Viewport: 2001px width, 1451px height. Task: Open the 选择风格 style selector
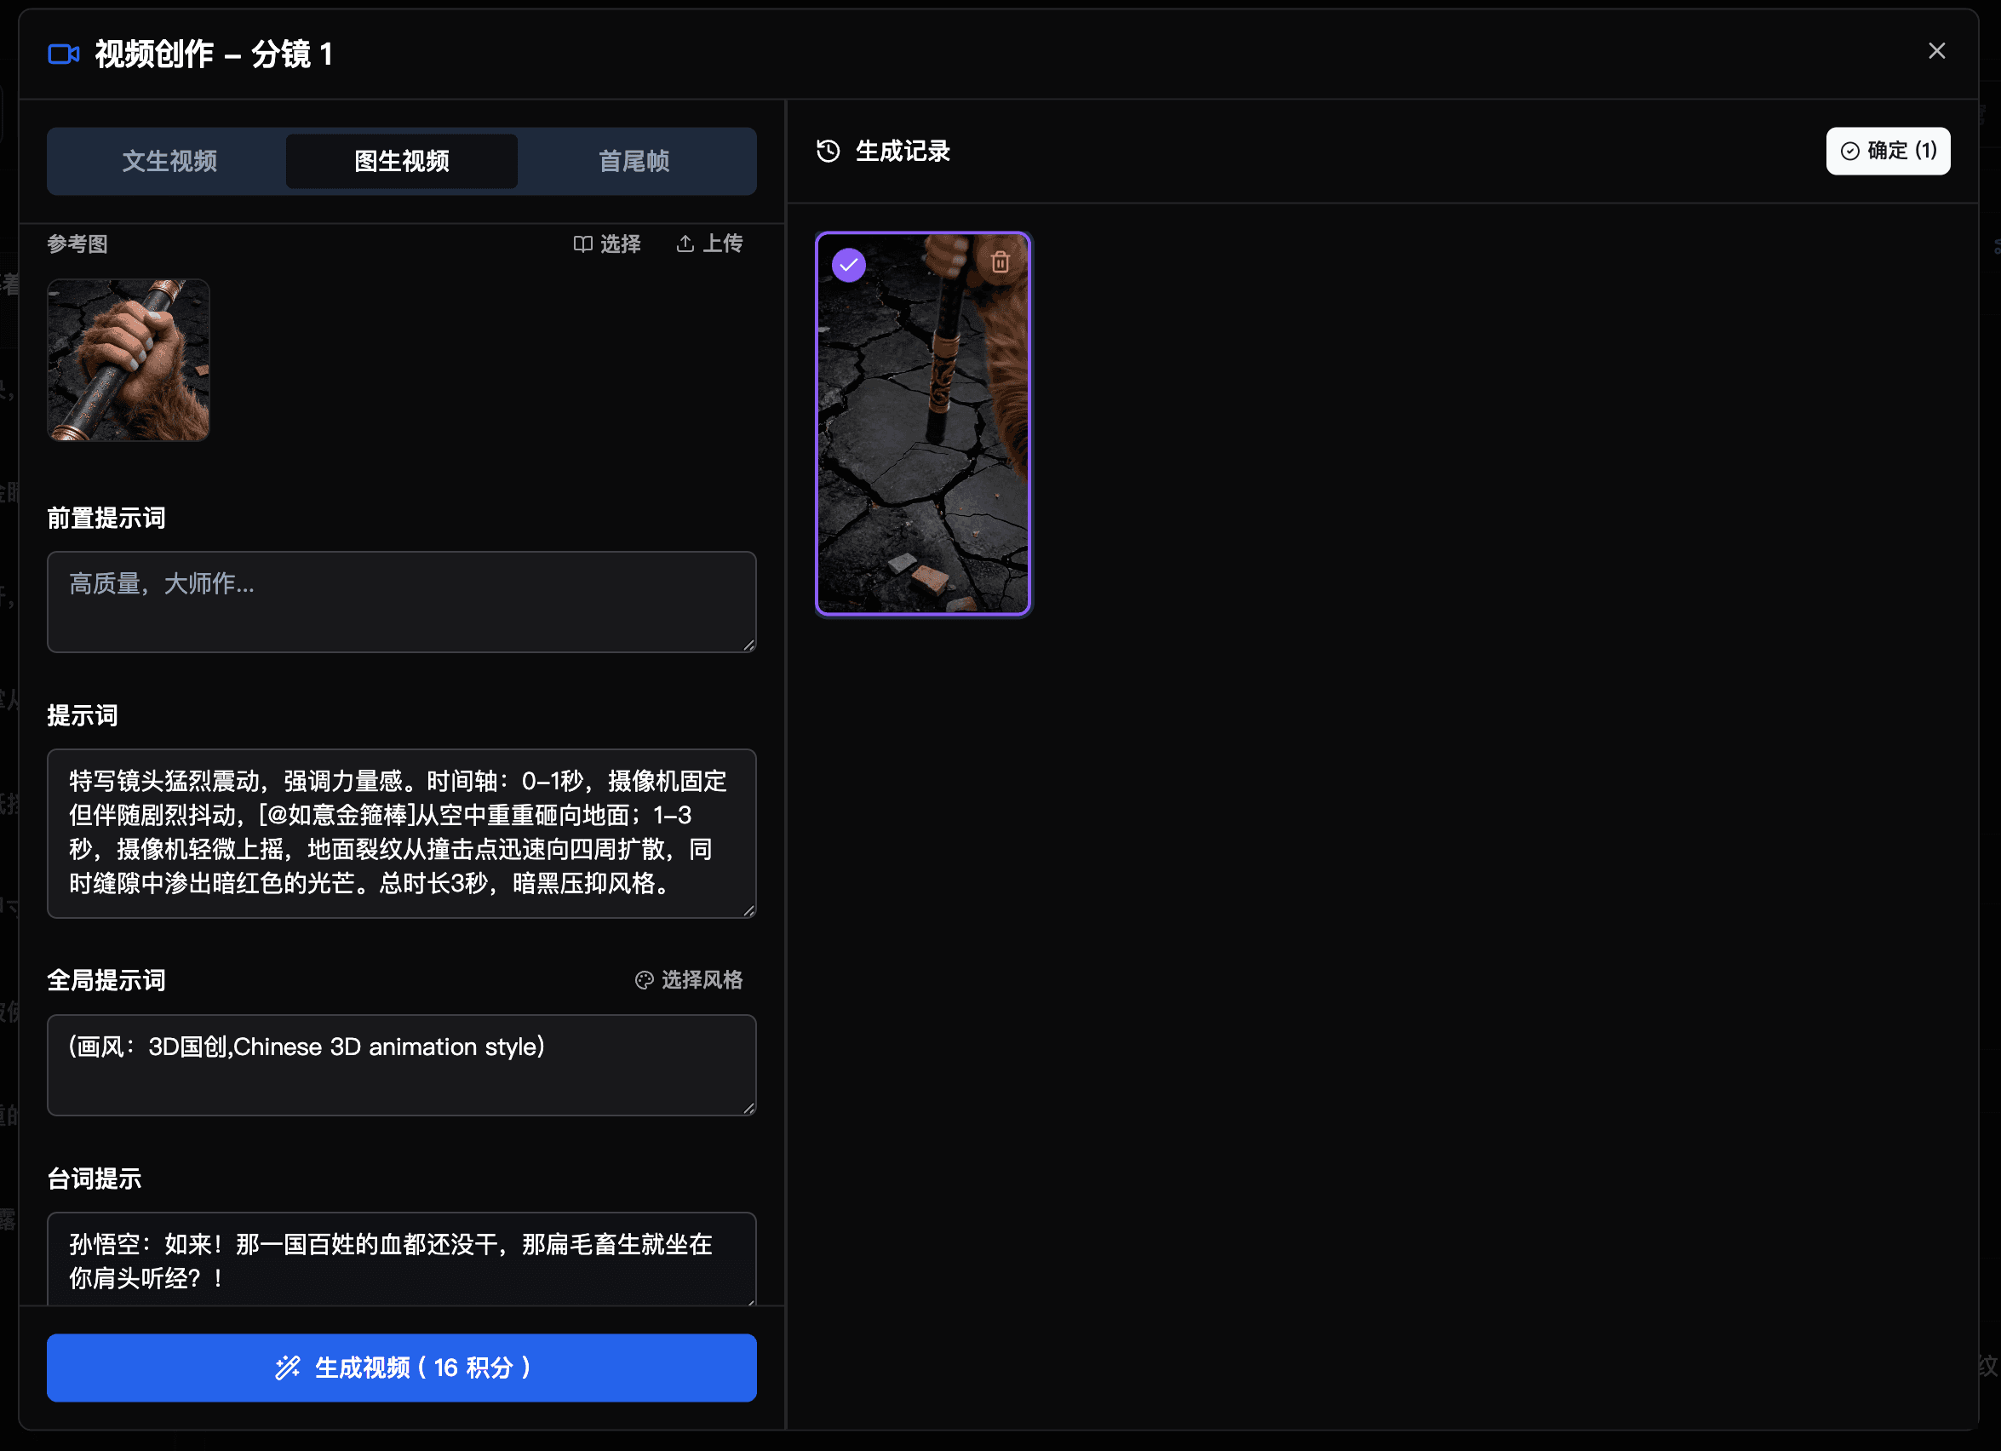[700, 980]
